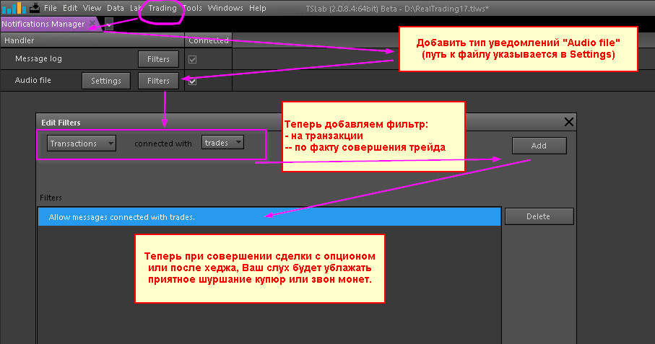Open the Edit menu

[x=70, y=8]
